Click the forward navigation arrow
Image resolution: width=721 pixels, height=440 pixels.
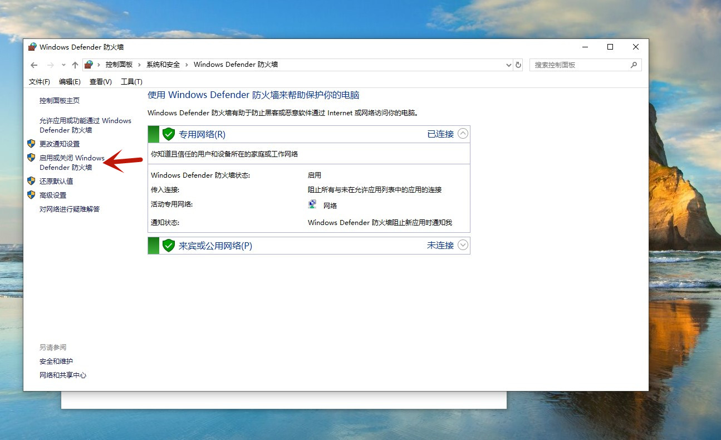click(51, 65)
